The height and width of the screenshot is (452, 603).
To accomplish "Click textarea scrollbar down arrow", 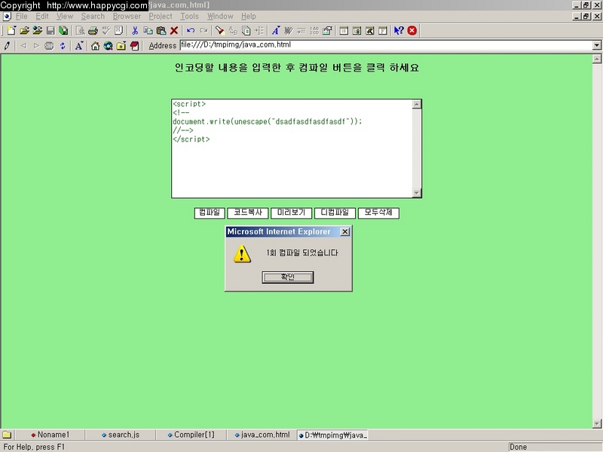I will click(x=417, y=193).
